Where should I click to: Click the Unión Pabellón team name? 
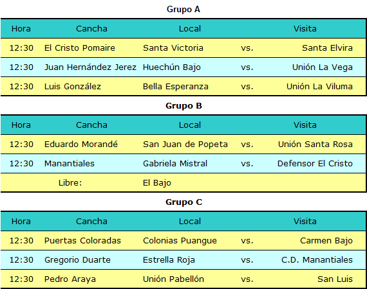(x=173, y=279)
